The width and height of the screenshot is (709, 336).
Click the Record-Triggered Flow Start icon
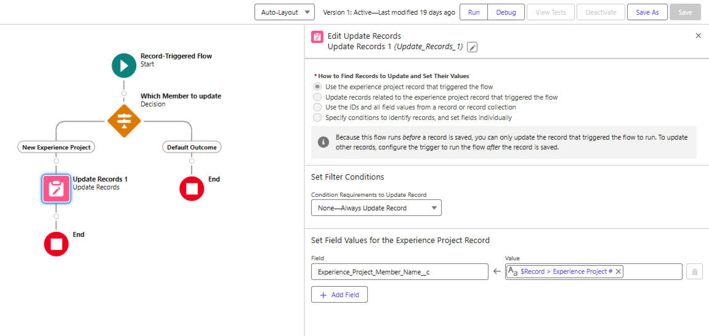124,65
